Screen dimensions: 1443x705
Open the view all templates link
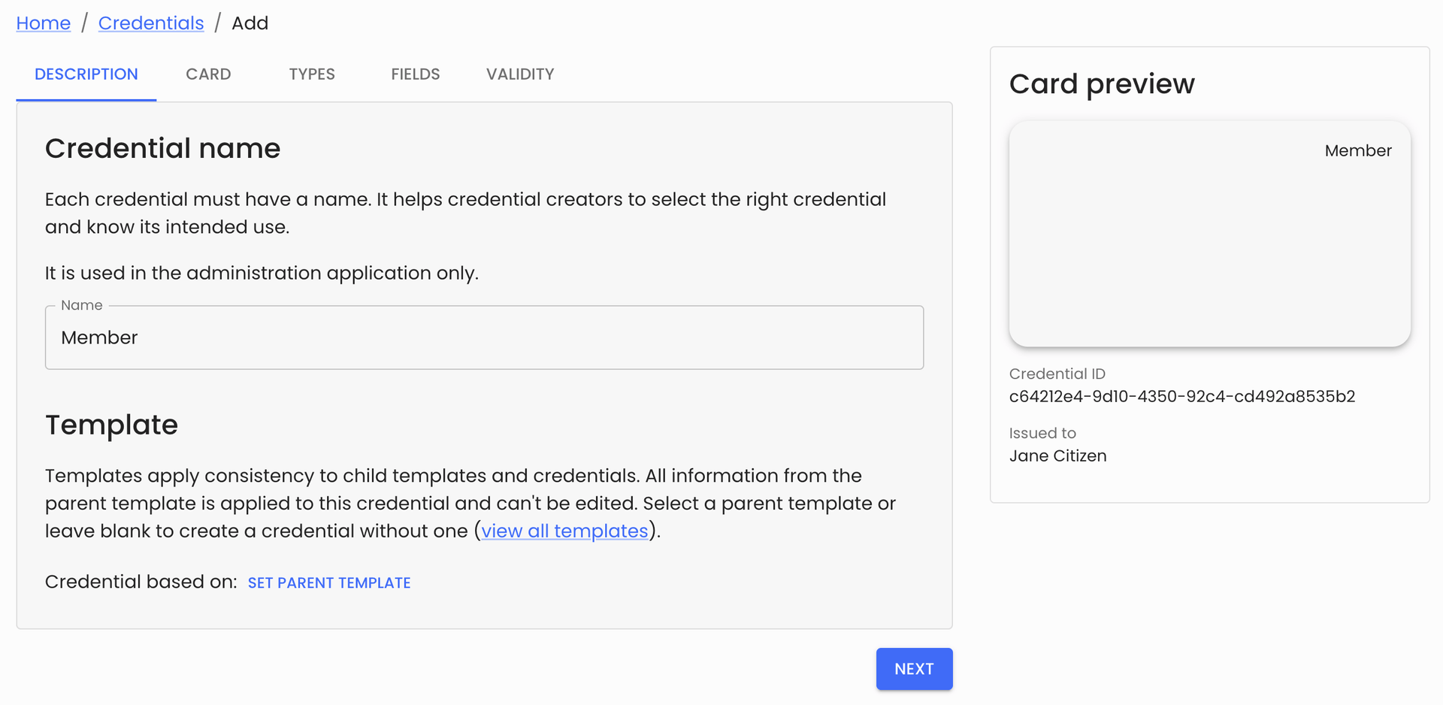pyautogui.click(x=564, y=531)
